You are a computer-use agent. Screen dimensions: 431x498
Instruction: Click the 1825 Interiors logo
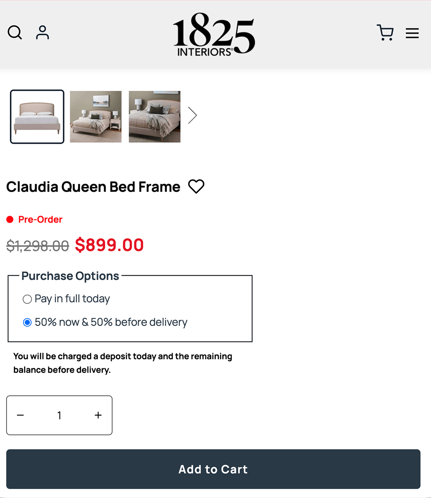214,34
